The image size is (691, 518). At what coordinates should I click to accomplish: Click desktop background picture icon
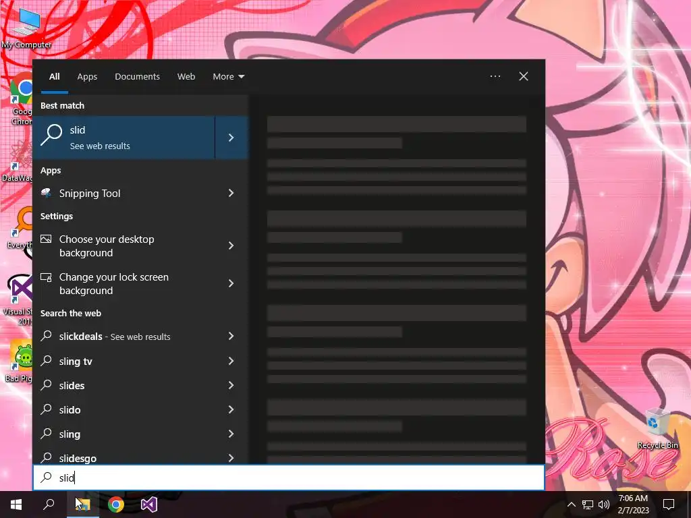(46, 239)
